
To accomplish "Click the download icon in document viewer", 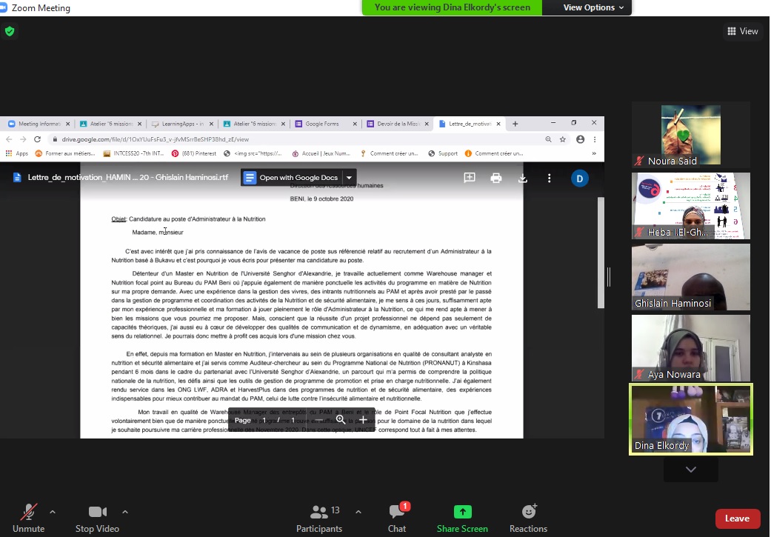I will tap(523, 178).
